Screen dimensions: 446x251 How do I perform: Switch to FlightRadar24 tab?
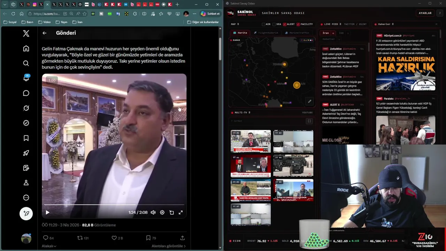266,33
